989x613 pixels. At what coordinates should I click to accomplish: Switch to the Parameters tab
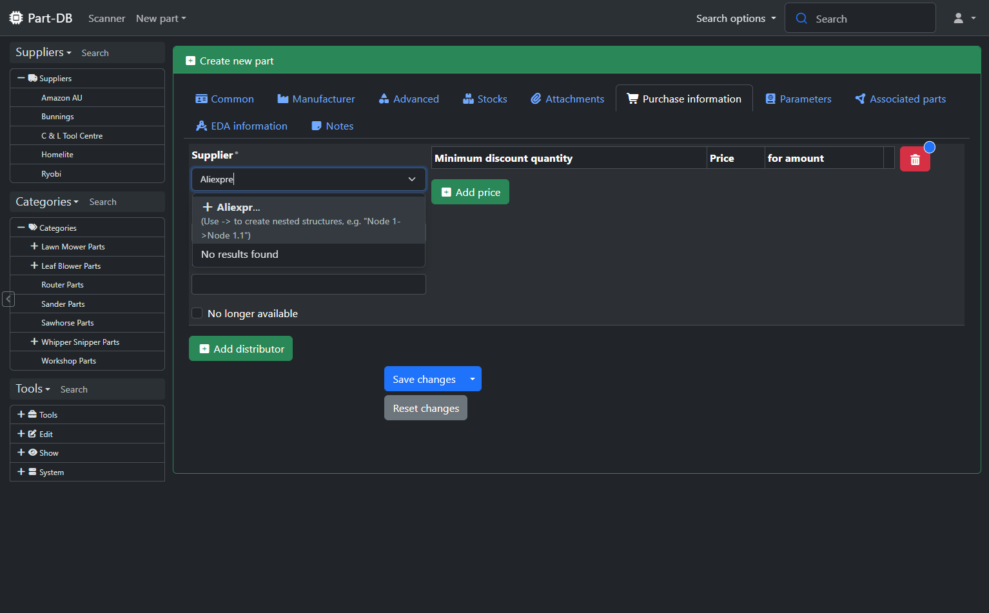798,99
